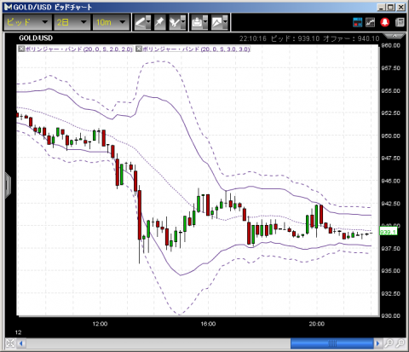This screenshot has height=352, width=409.
Task: Click the scroll right arrow
Action: point(377,343)
